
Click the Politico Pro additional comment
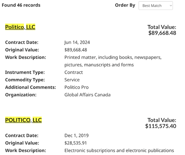[x=77, y=87]
